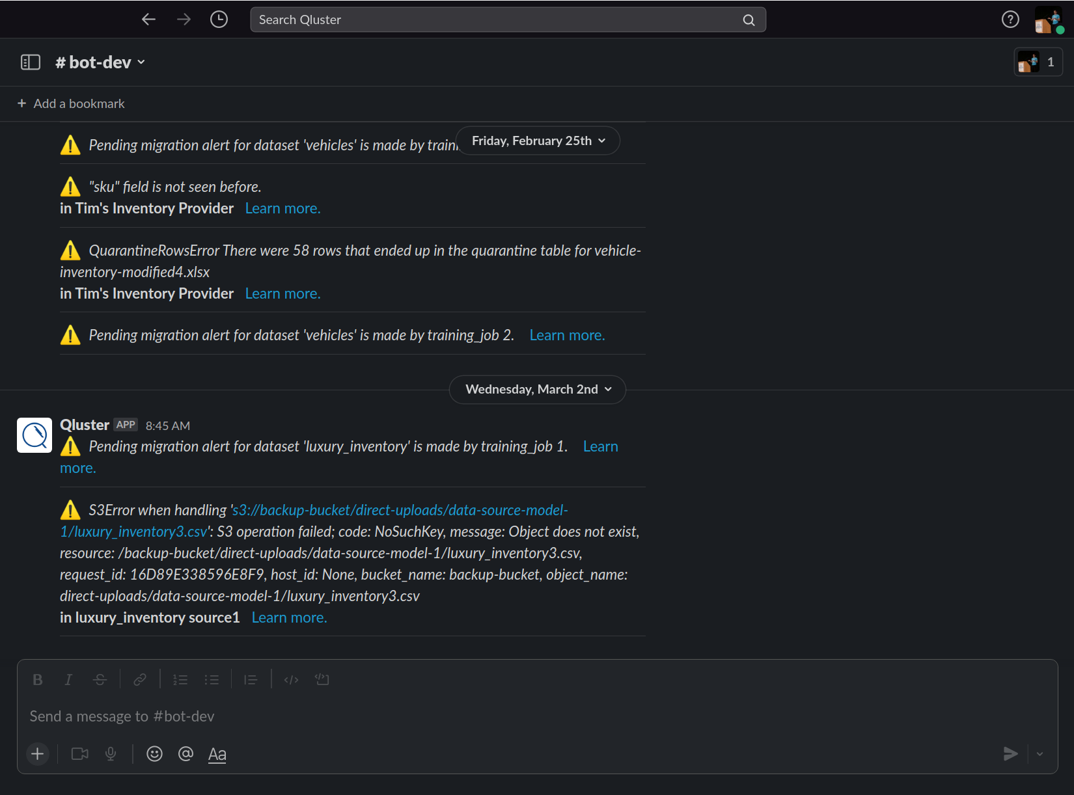Toggle the sidebar panel visibility
This screenshot has height=795, width=1074.
tap(31, 62)
